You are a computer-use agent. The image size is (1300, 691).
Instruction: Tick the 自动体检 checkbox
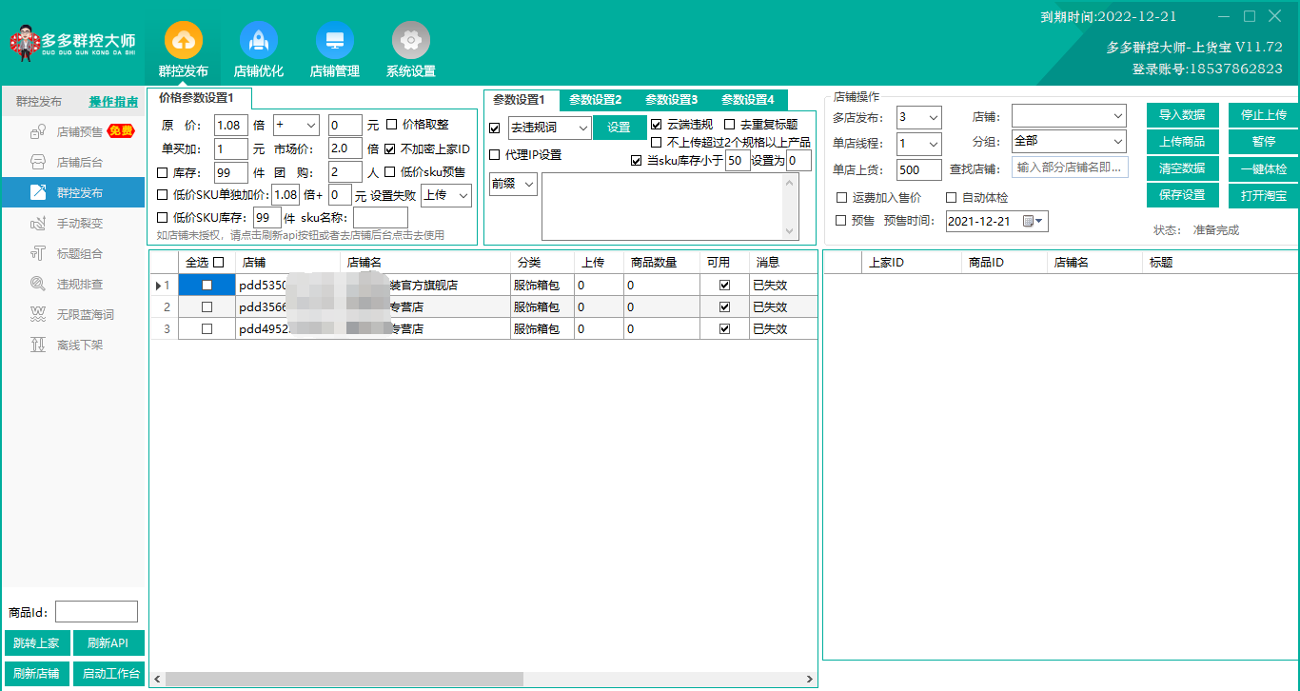point(952,198)
